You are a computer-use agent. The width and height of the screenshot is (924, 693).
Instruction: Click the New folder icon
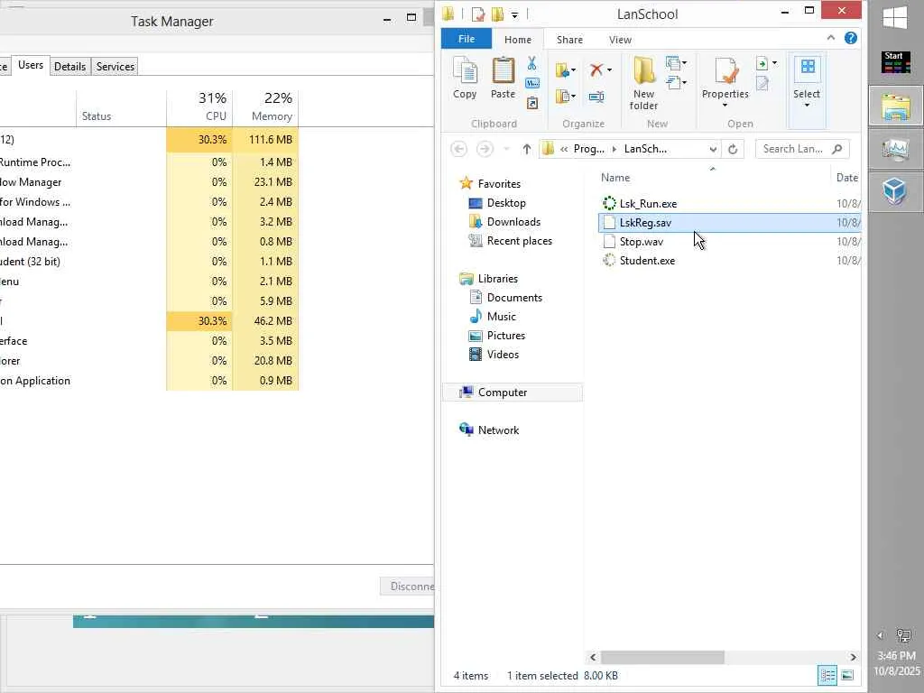(x=644, y=72)
